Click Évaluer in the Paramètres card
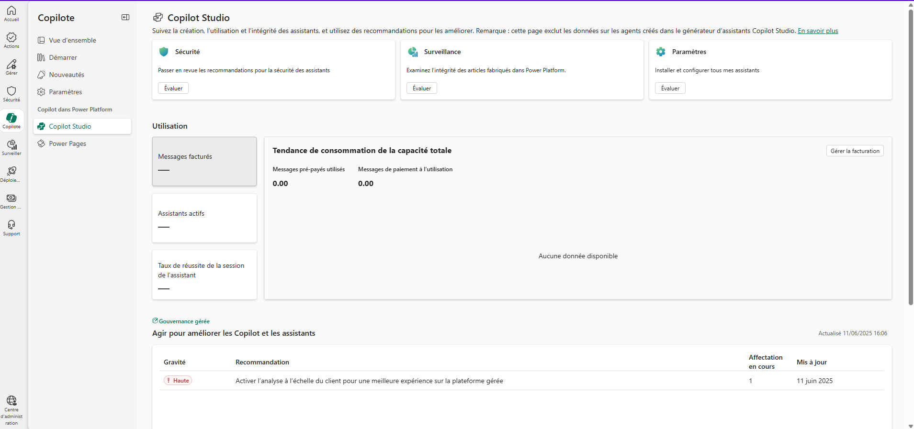 click(x=670, y=88)
